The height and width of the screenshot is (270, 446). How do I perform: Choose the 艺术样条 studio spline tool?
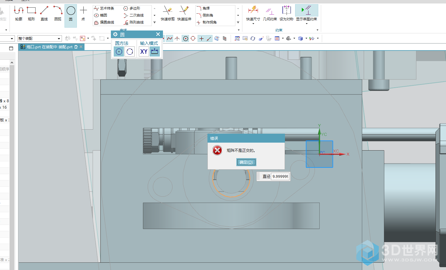point(104,8)
